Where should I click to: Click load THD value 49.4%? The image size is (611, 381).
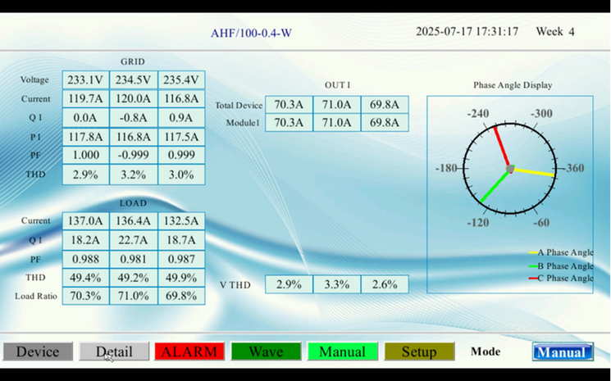pyautogui.click(x=86, y=278)
